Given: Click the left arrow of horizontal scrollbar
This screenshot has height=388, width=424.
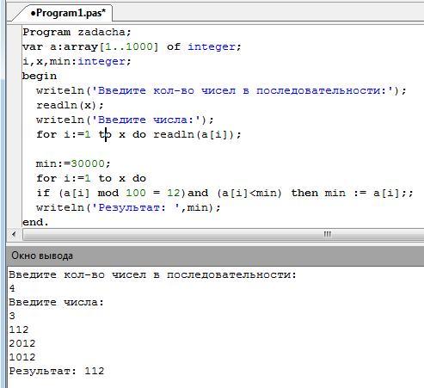Looking at the screenshot, I should click(x=14, y=234).
